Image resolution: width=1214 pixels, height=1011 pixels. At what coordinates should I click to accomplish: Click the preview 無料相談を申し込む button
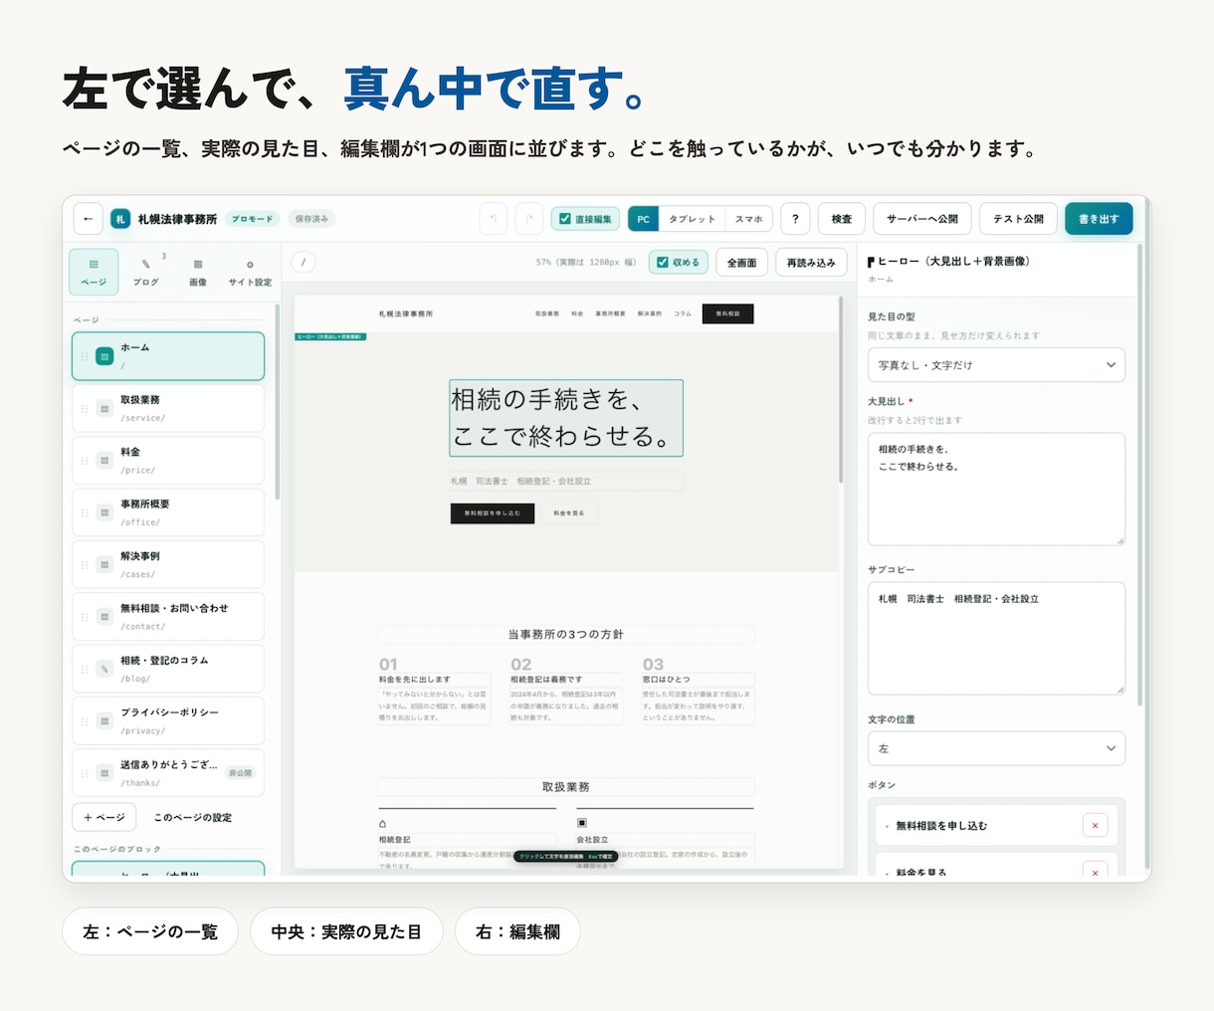coord(493,512)
